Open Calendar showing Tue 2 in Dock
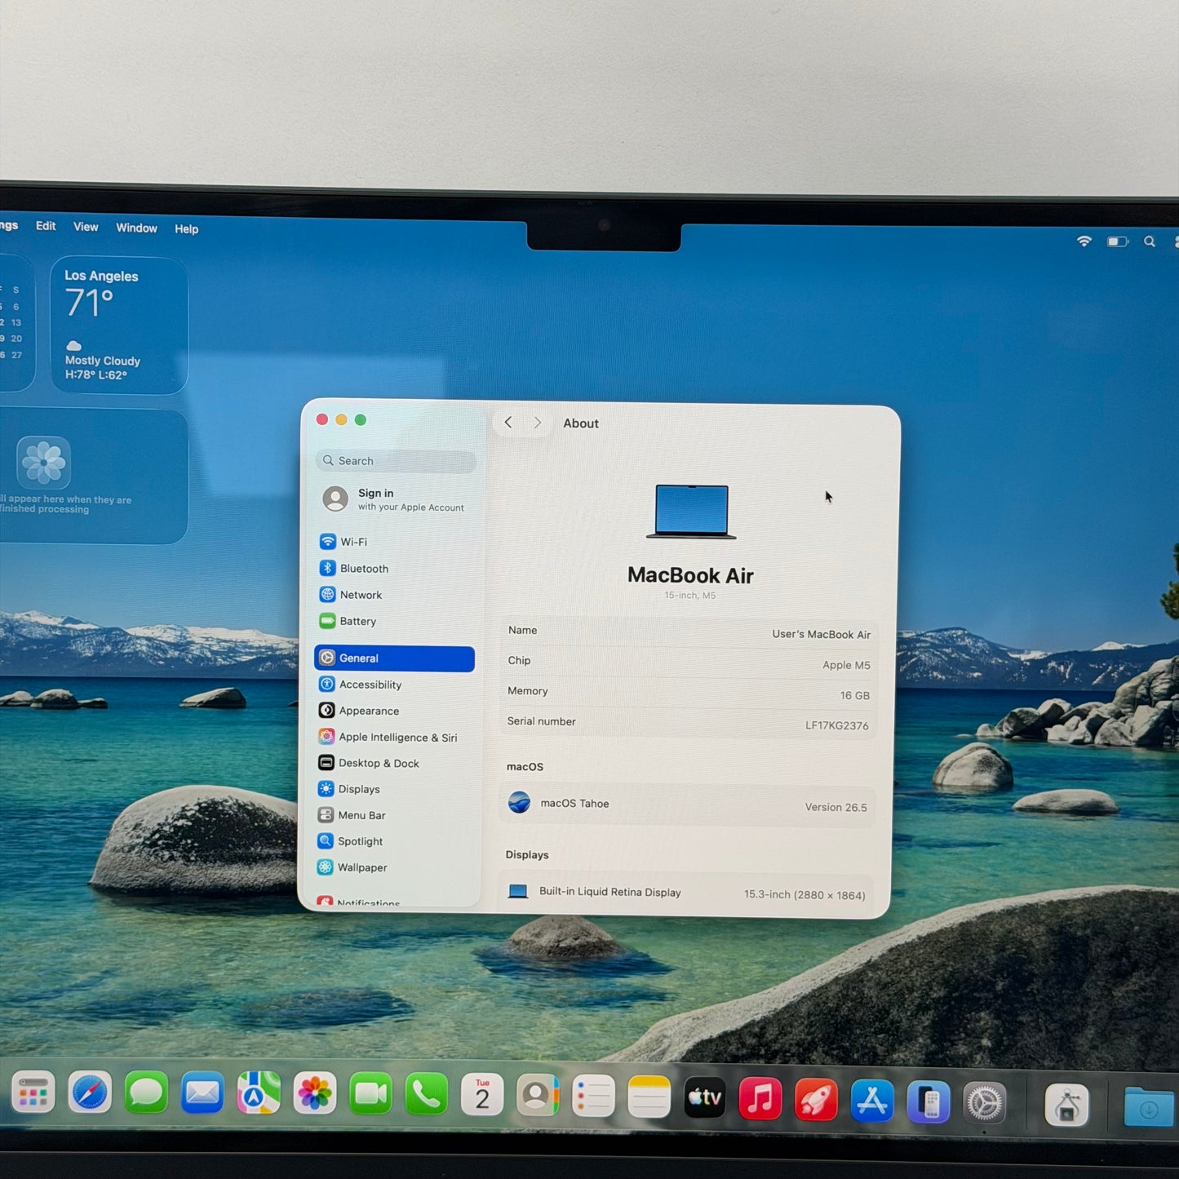Viewport: 1179px width, 1179px height. (482, 1095)
